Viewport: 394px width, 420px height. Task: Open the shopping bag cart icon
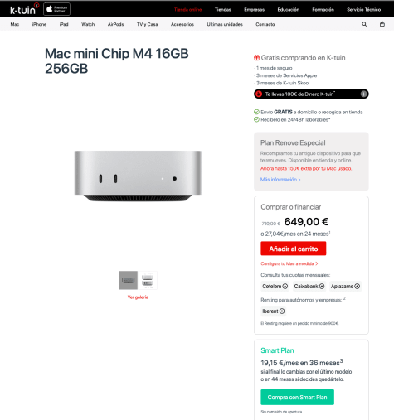coord(382,24)
